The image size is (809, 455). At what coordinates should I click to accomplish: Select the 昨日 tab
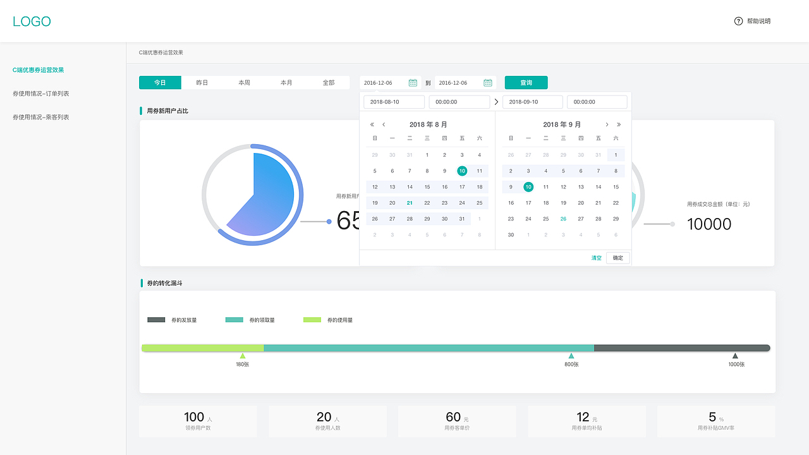[202, 83]
